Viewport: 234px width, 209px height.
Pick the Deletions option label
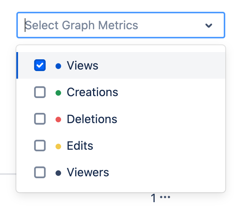[x=92, y=119]
